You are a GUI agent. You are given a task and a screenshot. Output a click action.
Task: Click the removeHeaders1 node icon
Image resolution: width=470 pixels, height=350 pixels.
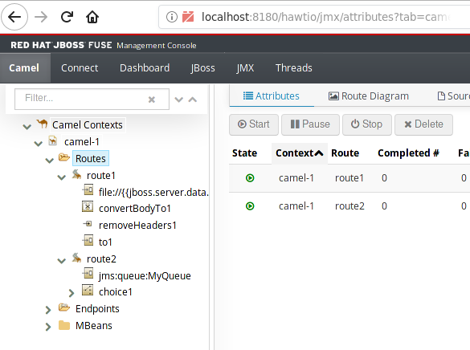[x=88, y=223]
